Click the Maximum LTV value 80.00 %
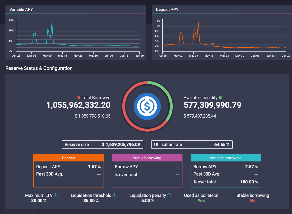Image resolution: width=292 pixels, height=214 pixels. pos(39,201)
